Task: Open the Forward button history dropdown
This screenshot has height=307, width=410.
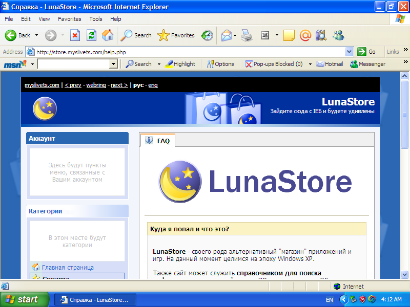Action: [x=63, y=35]
